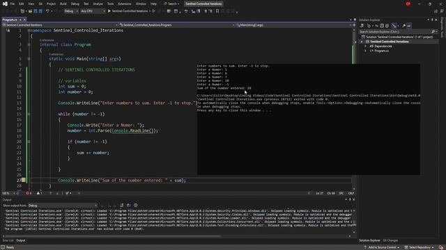Toggle word wrap icon in Output toolbar
The height and width of the screenshot is (250, 446).
click(128, 206)
